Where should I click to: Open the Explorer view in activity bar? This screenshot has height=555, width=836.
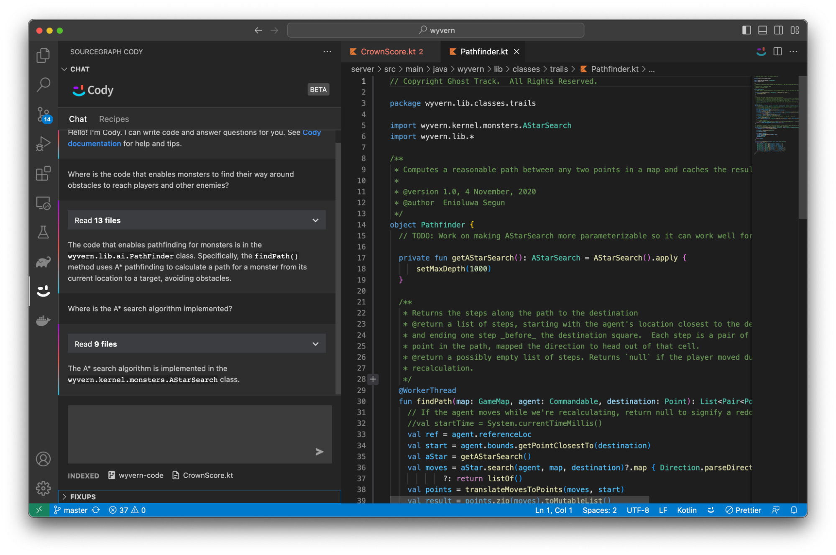(43, 55)
